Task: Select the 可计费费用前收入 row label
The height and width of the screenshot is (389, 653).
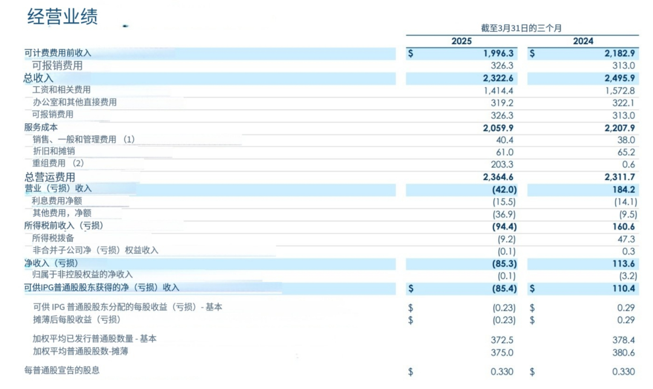Action: click(57, 53)
